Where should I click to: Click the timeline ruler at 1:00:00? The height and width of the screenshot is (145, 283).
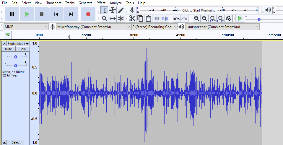pyautogui.click(x=228, y=35)
